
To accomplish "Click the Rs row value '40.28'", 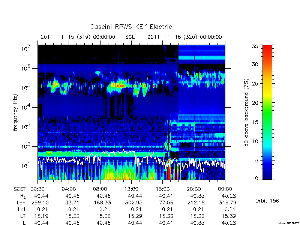I will 228,196.
